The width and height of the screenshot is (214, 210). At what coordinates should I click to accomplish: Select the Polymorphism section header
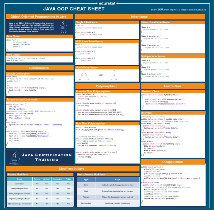tap(107, 86)
